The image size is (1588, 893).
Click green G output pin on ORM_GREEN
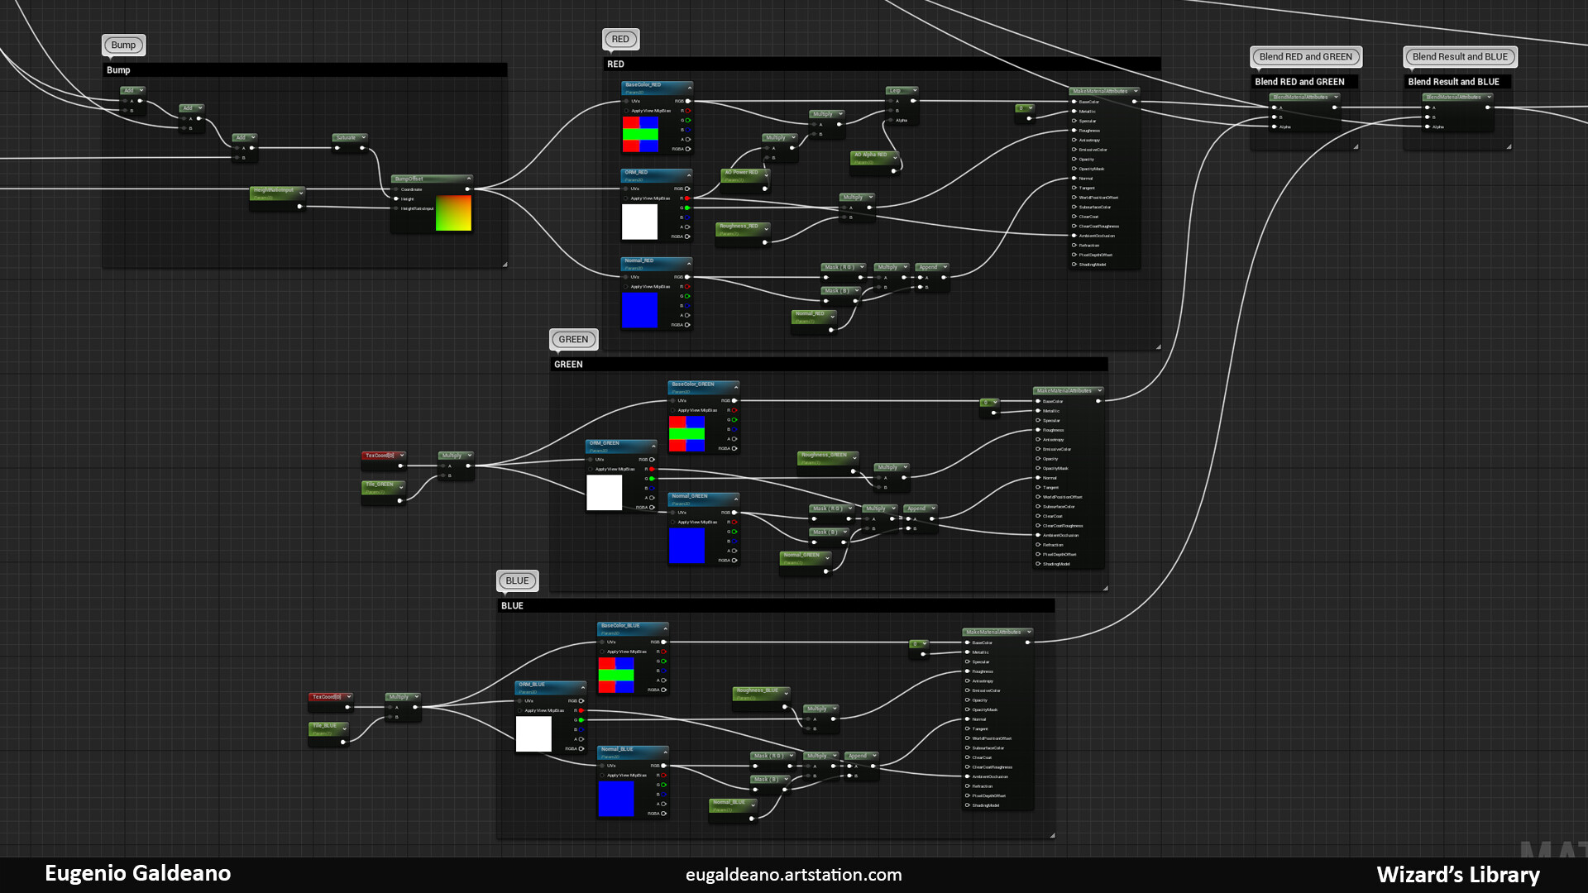click(x=652, y=479)
